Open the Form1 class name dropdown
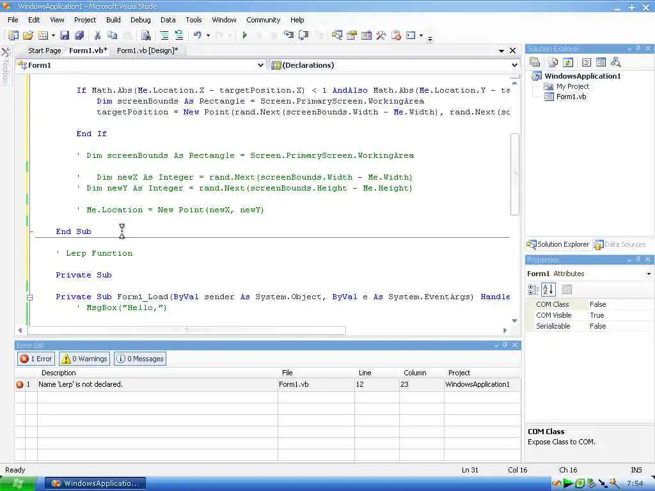Viewport: 655px width, 491px height. point(260,65)
